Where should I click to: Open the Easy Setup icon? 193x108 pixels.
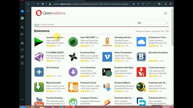click(x=170, y=4)
